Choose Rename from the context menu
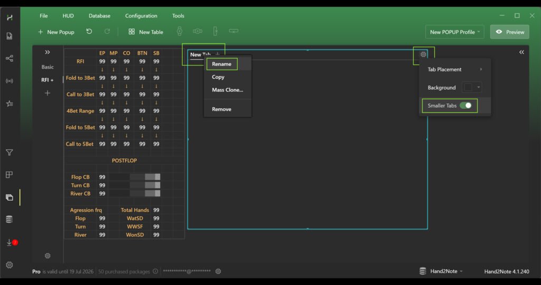The width and height of the screenshot is (541, 285). coord(222,64)
